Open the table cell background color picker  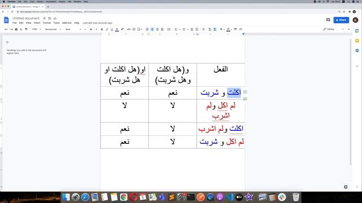pos(222,29)
